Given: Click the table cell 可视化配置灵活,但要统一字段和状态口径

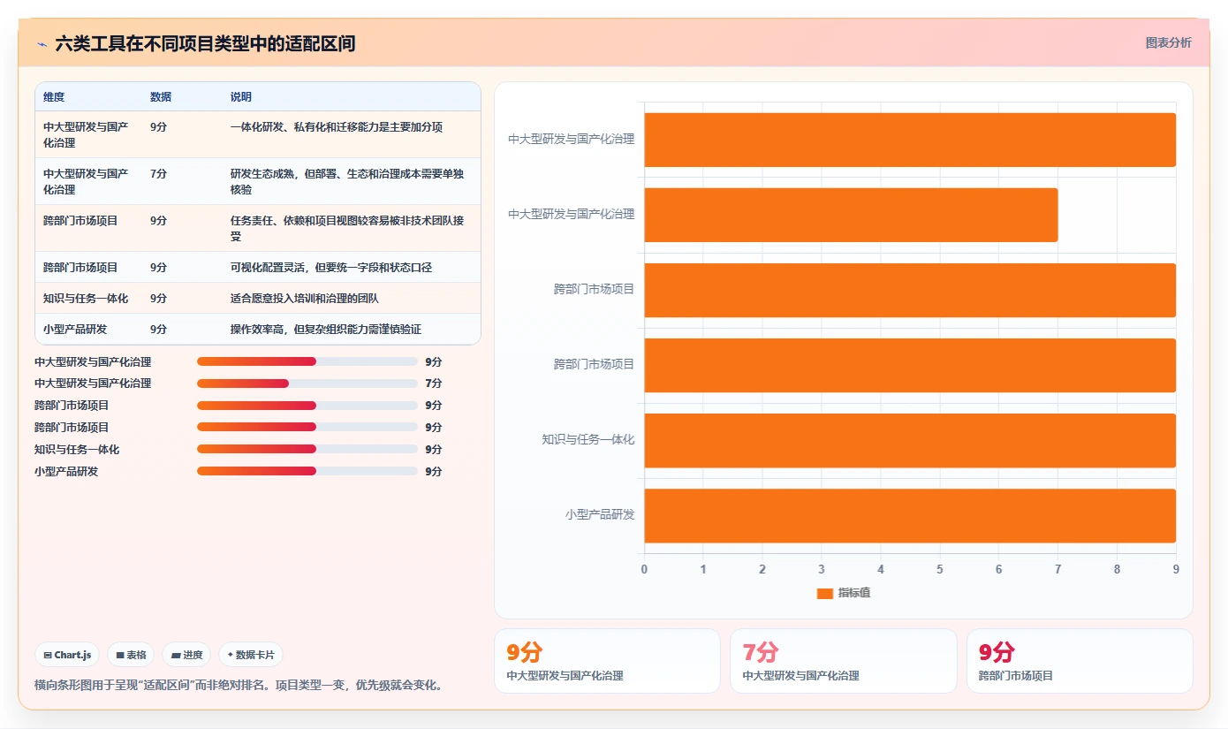Looking at the screenshot, I should [x=331, y=267].
